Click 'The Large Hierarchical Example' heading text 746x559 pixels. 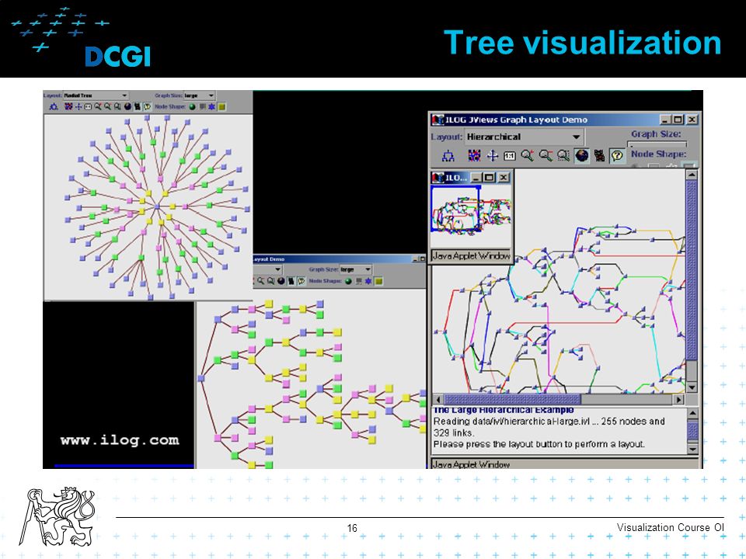point(504,410)
